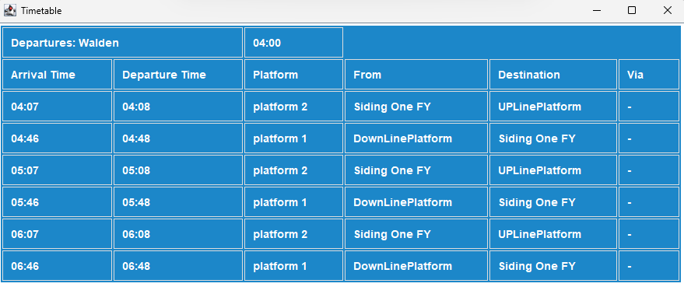Viewport: 684px width, 294px height.
Task: Minimize the Timetable window
Action: point(596,10)
